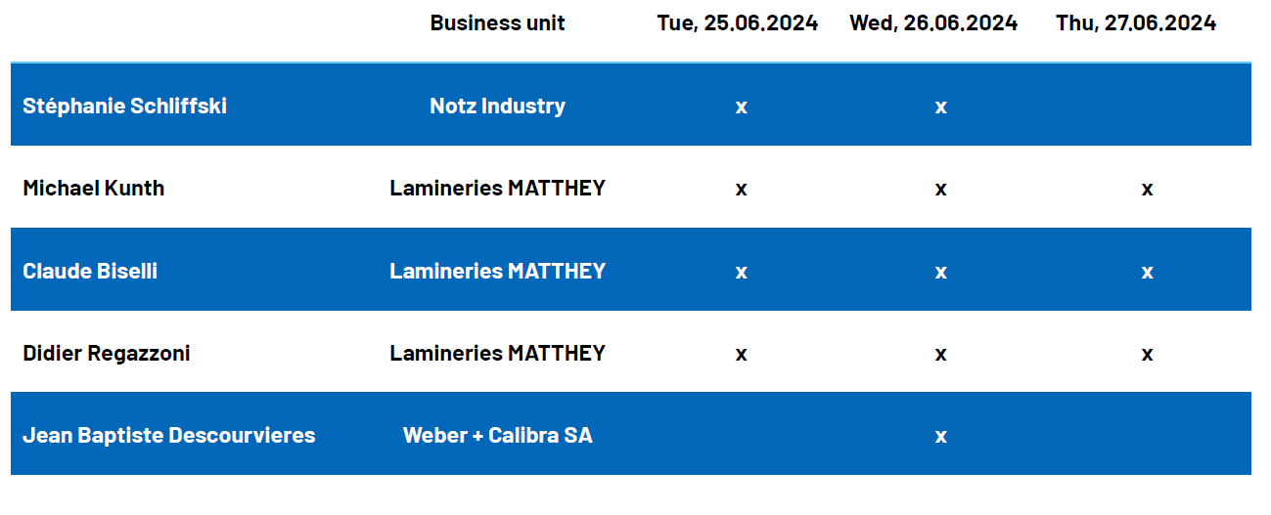Click the Wed, 26.06.2024 header

point(933,22)
